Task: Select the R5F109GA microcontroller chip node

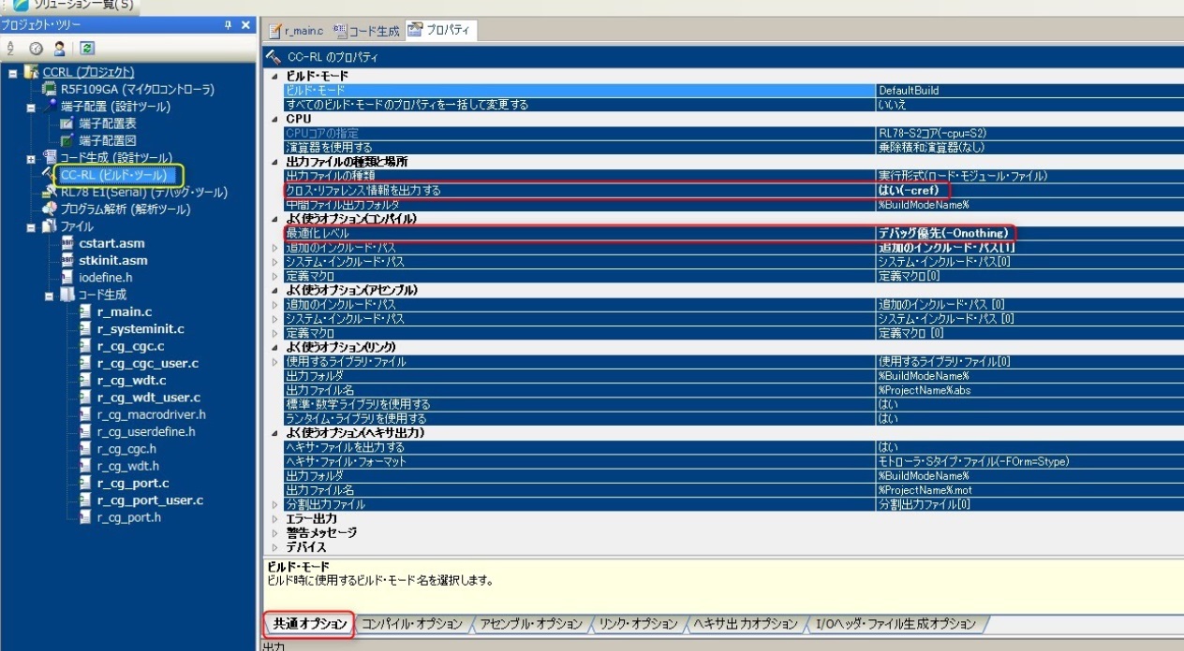Action: pos(137,90)
